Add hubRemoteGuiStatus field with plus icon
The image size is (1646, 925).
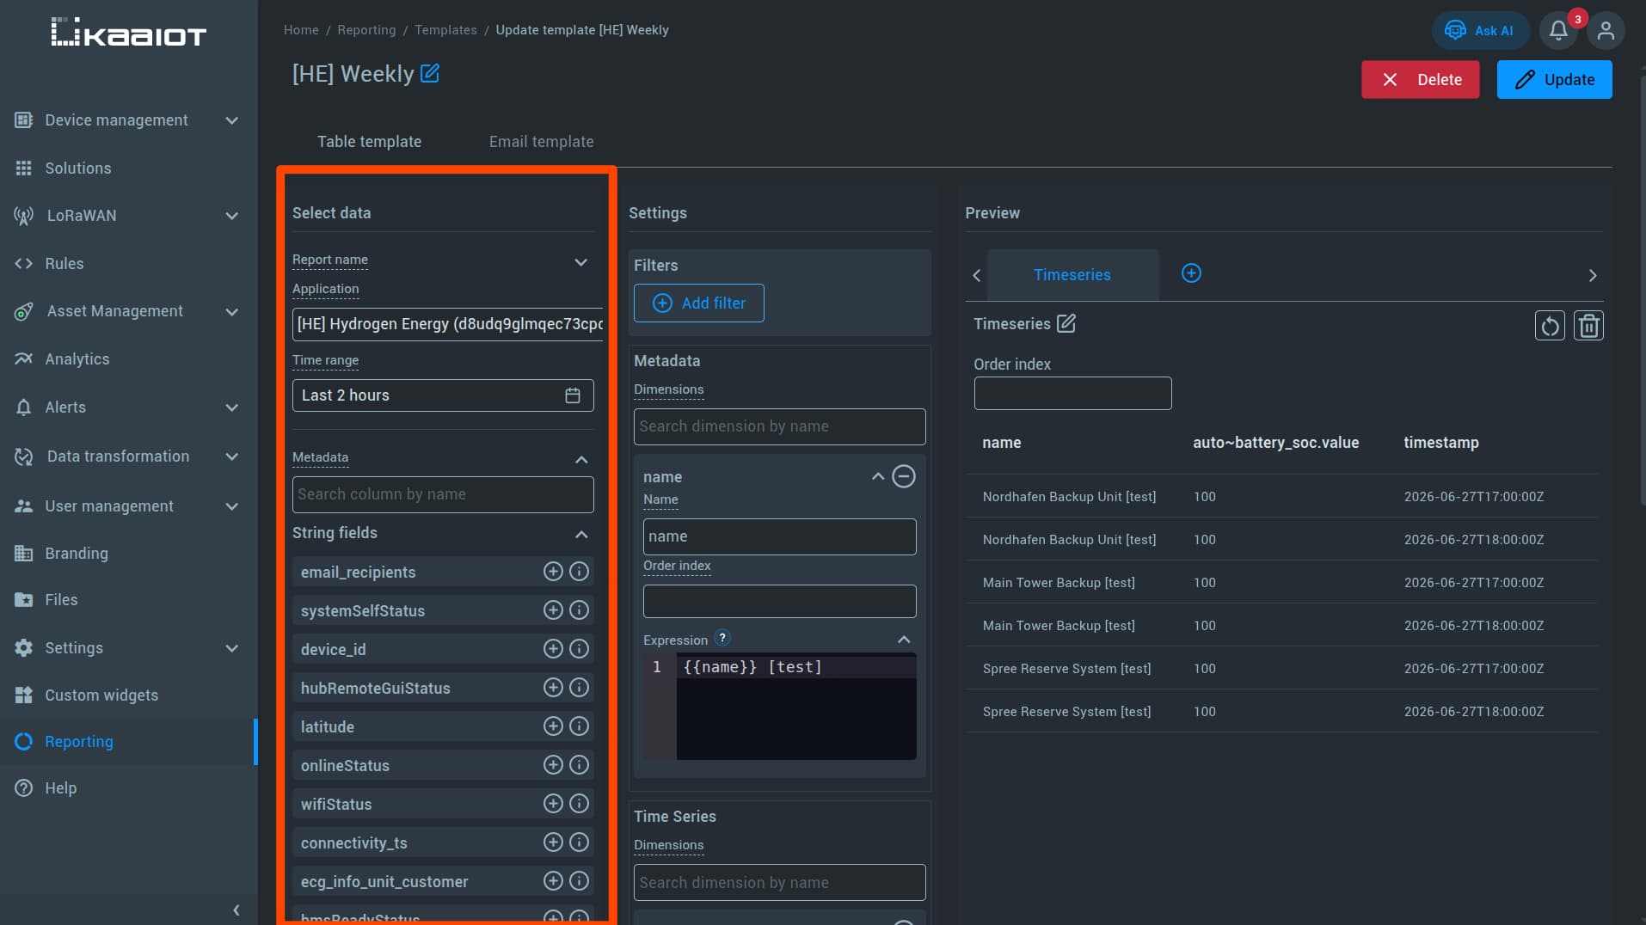[553, 688]
